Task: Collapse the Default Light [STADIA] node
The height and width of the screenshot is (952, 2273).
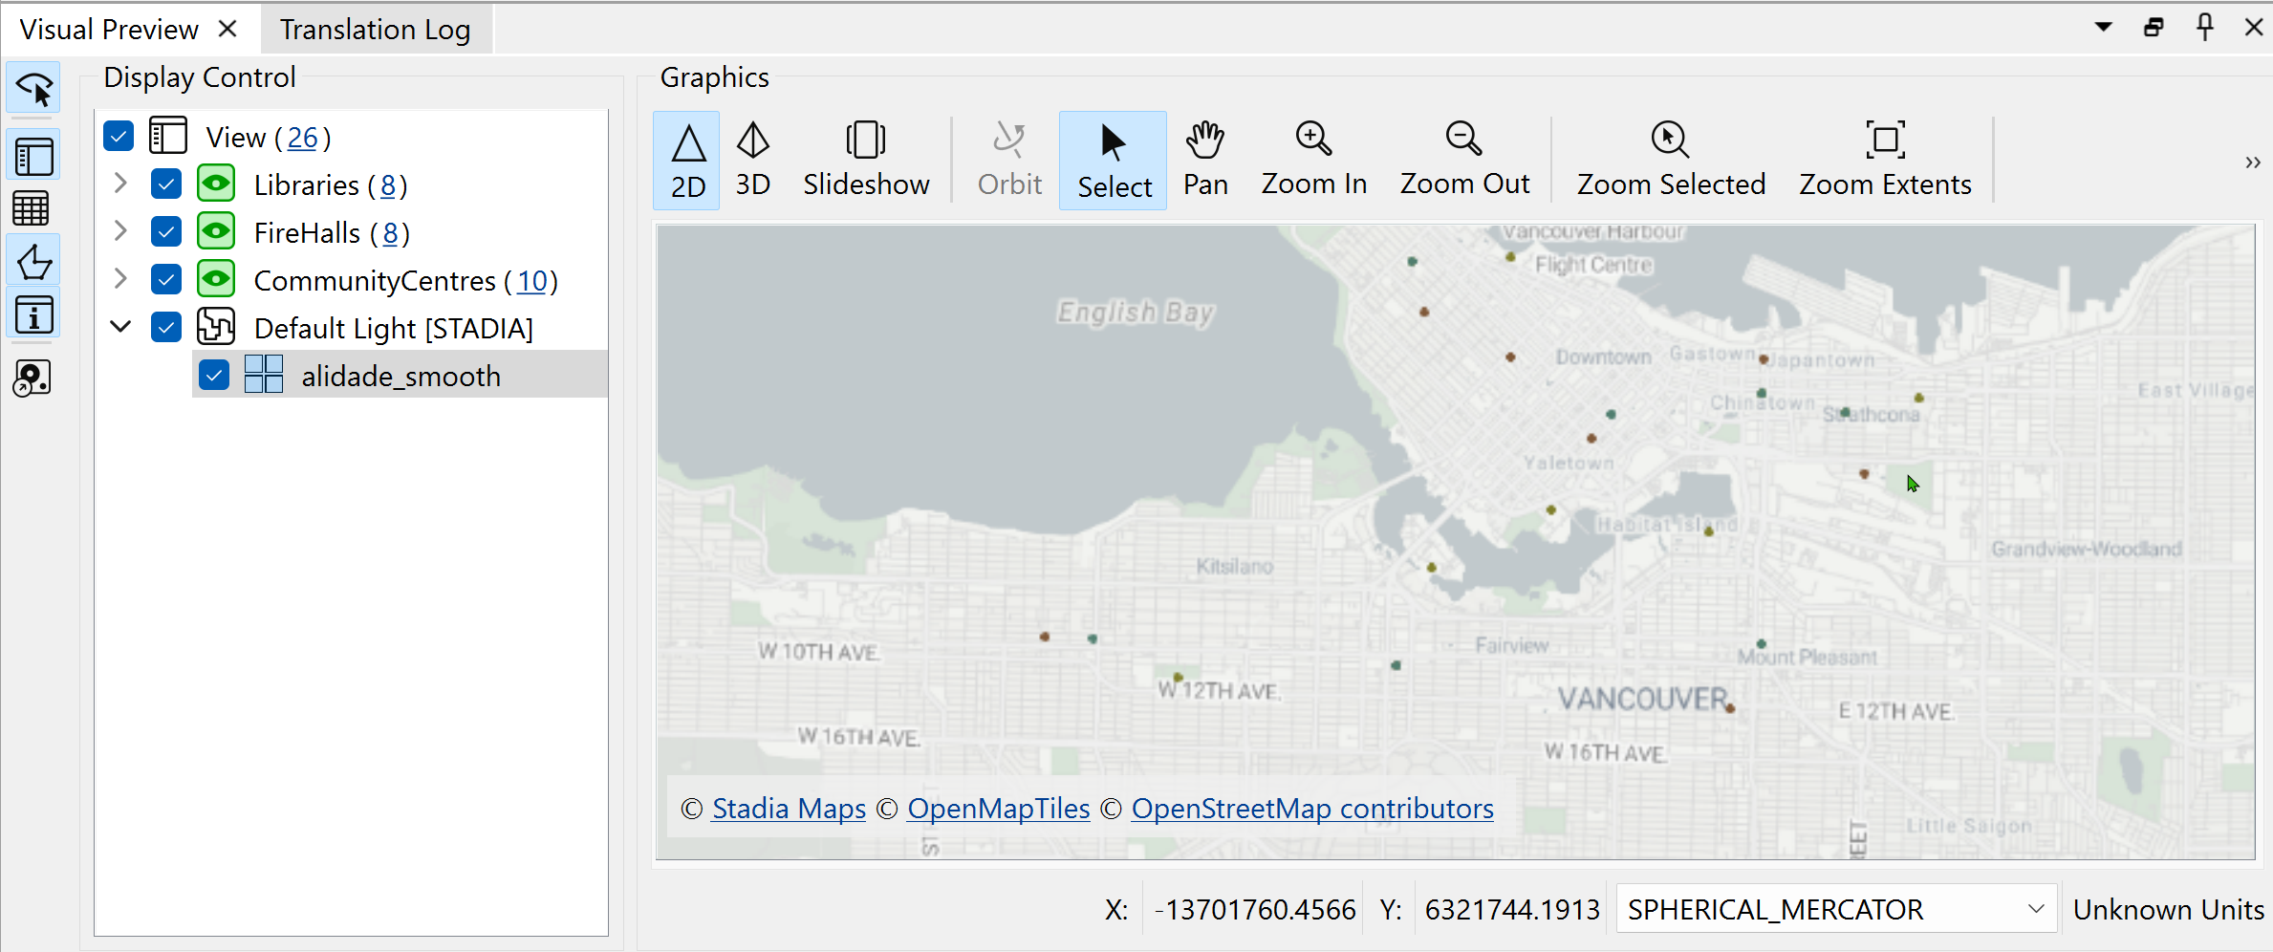Action: 120,326
